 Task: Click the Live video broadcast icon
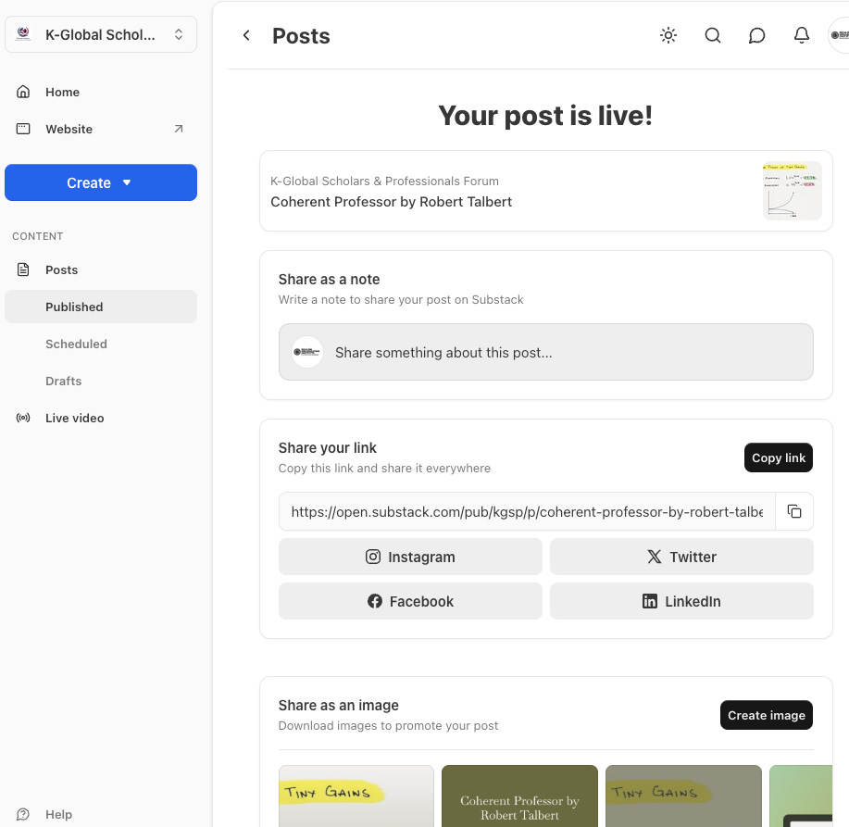click(23, 418)
